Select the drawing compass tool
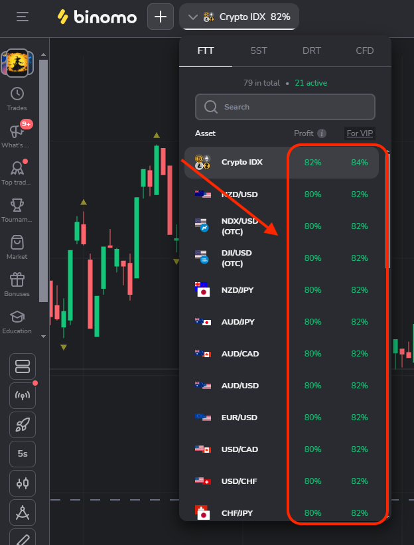The image size is (414, 545). click(x=22, y=512)
